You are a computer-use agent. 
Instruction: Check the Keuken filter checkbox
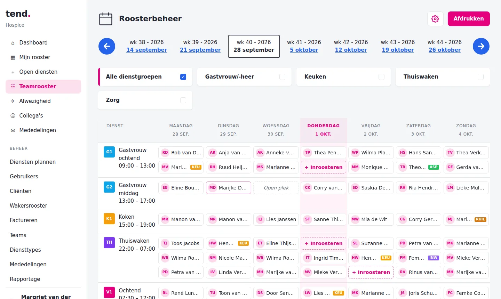382,77
